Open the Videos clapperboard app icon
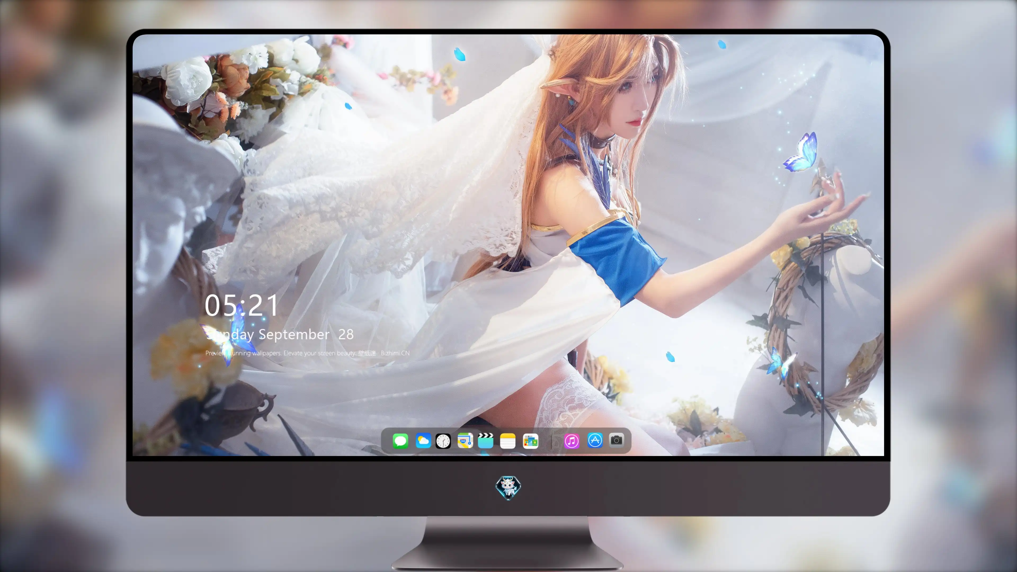1017x572 pixels. [x=486, y=441]
